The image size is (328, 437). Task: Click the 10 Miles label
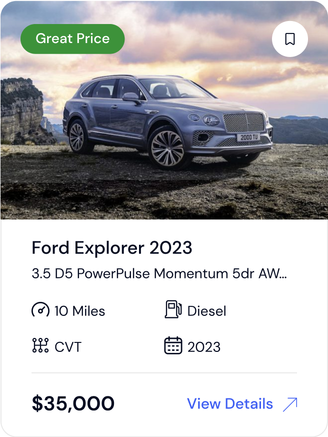[x=79, y=311]
